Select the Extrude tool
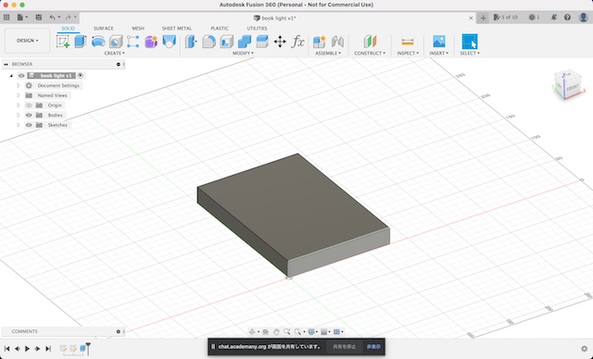 (81, 42)
